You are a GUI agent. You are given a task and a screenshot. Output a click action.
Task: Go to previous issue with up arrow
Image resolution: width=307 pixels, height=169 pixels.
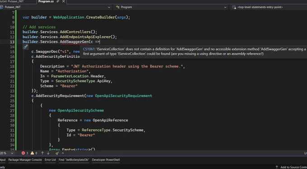tap(42, 153)
